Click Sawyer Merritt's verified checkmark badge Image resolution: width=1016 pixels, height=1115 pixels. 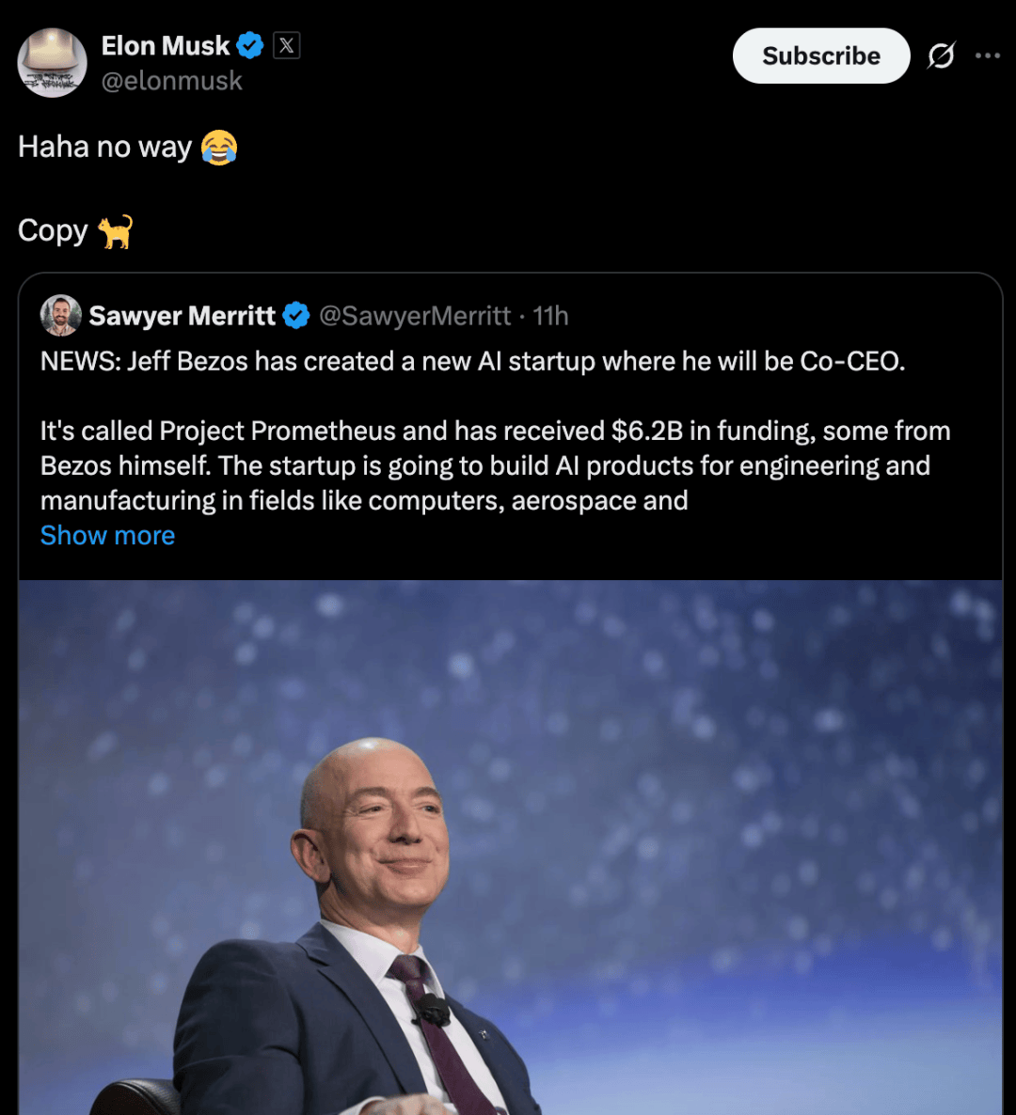tap(296, 316)
